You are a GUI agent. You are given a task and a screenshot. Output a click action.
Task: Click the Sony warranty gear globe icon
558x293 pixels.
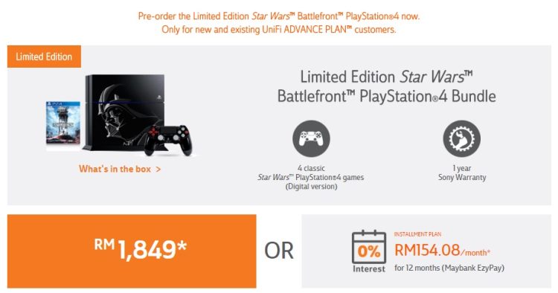(461, 138)
